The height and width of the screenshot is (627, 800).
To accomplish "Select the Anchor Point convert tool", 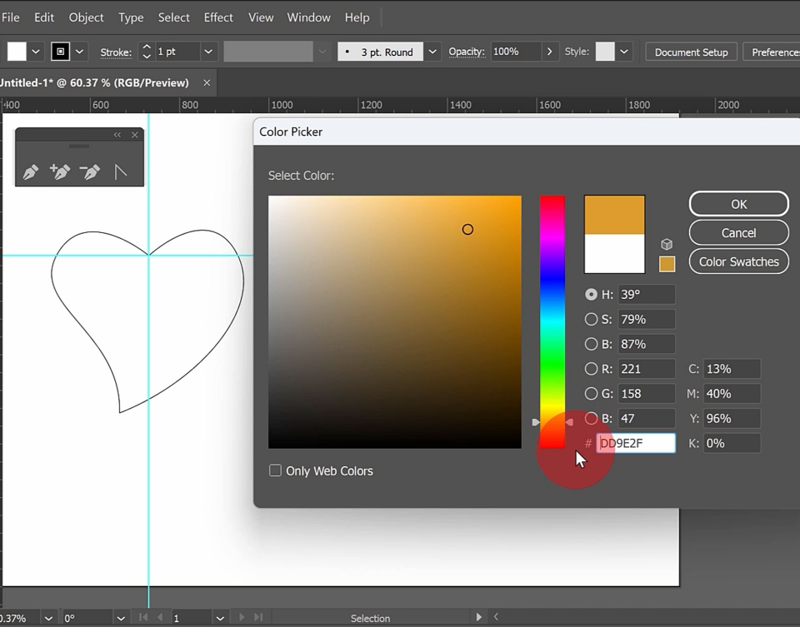I will (120, 172).
